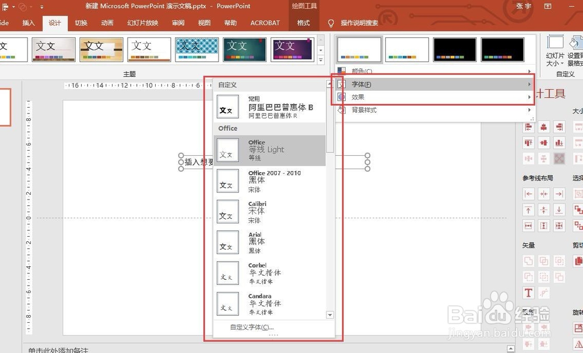Open the Quick Access Toolbar customize dropdown

(41, 6)
